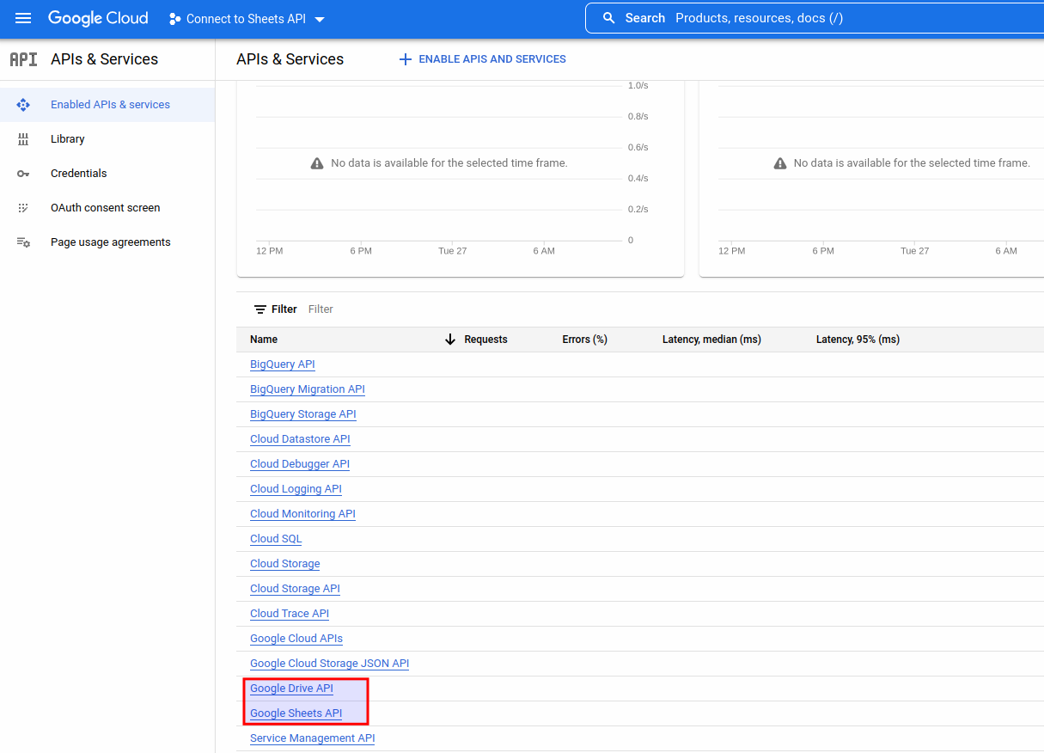Open the BigQuery Migration API link

pyautogui.click(x=308, y=389)
